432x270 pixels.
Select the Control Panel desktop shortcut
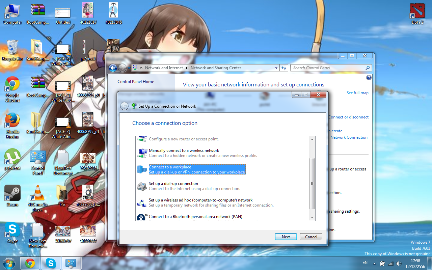37,162
